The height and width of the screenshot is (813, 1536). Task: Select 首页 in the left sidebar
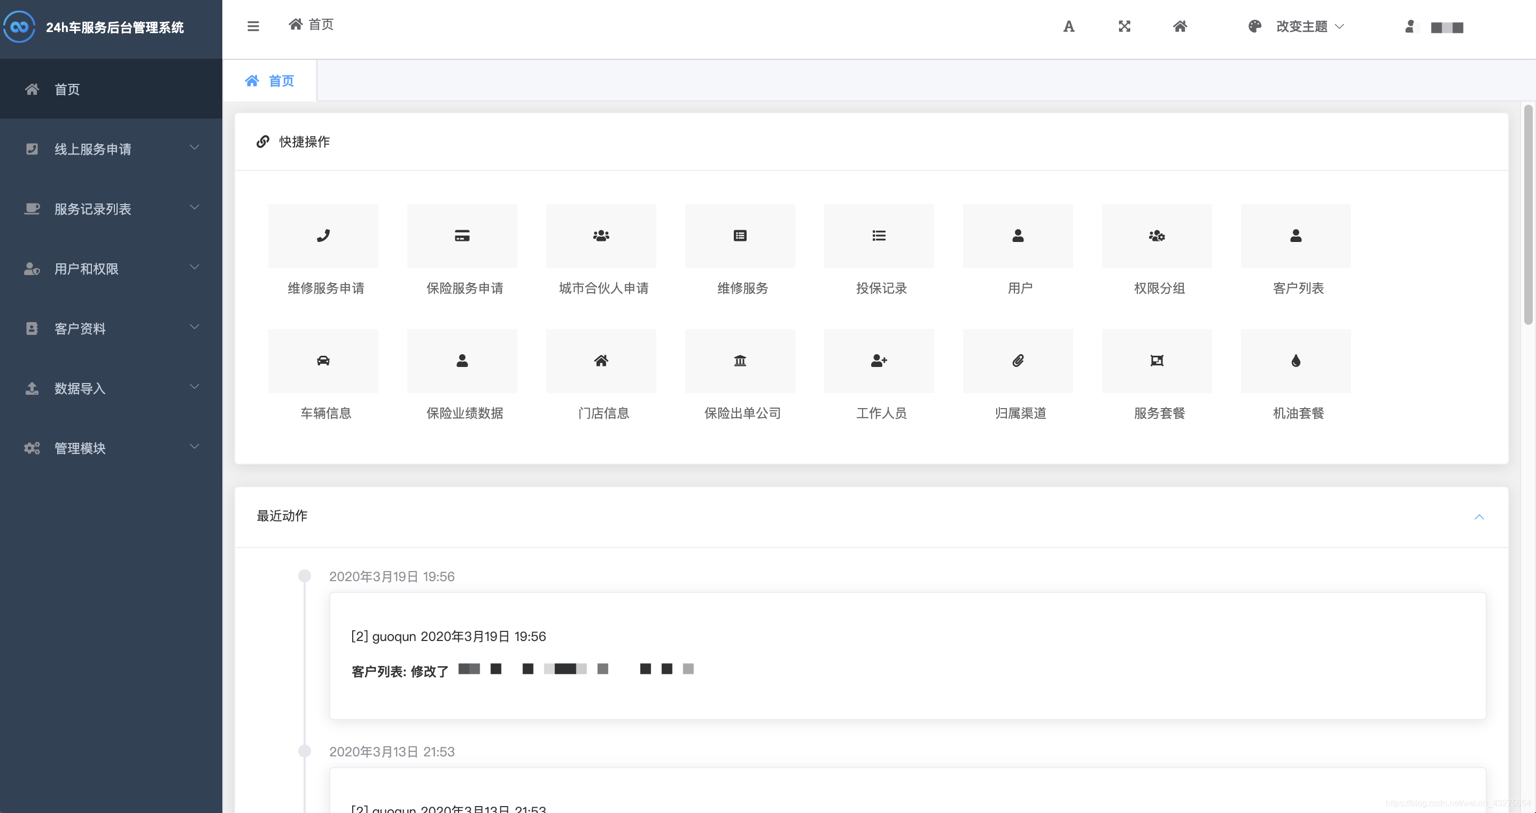(x=67, y=89)
